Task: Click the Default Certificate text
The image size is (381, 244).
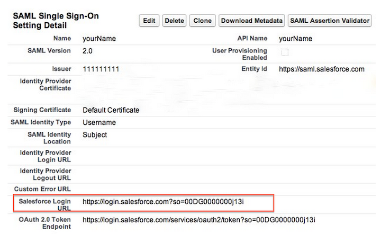Action: (x=111, y=110)
